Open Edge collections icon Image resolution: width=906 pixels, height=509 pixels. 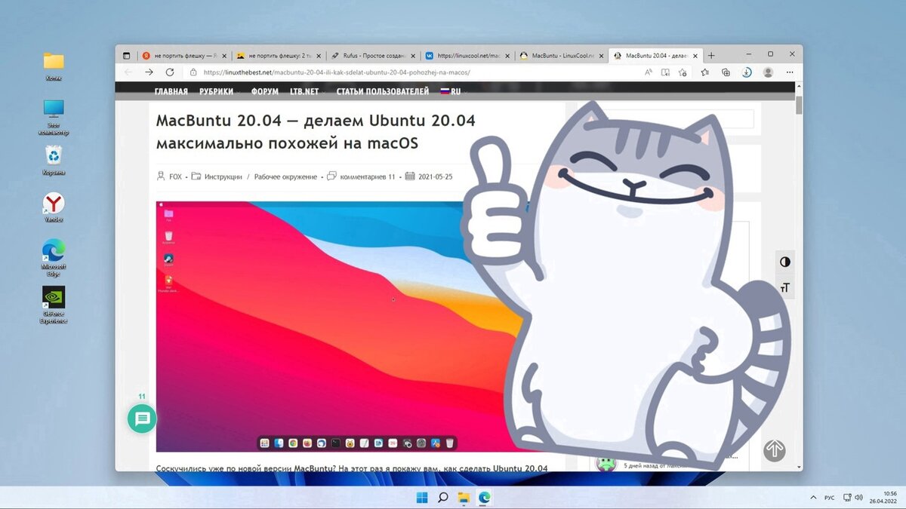(726, 72)
